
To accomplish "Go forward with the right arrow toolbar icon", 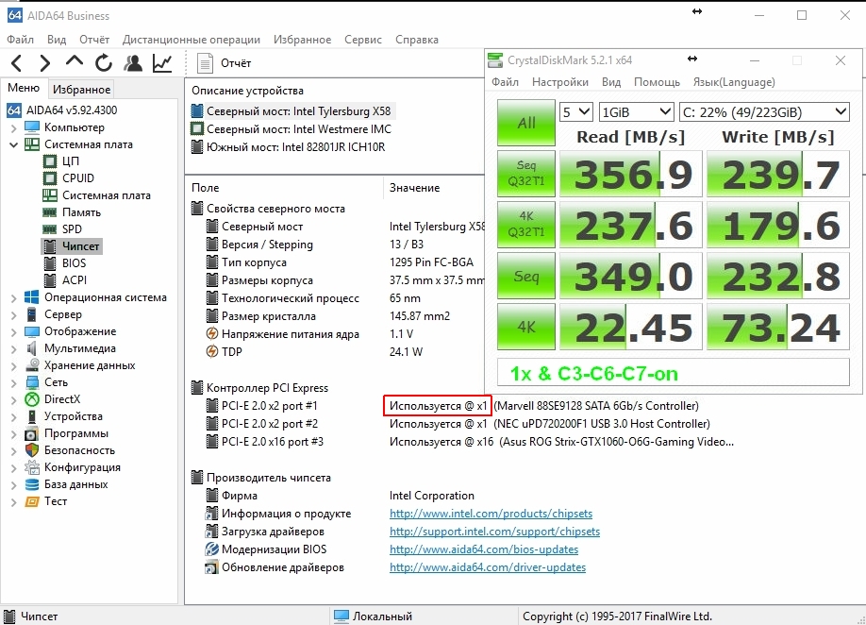I will point(44,63).
